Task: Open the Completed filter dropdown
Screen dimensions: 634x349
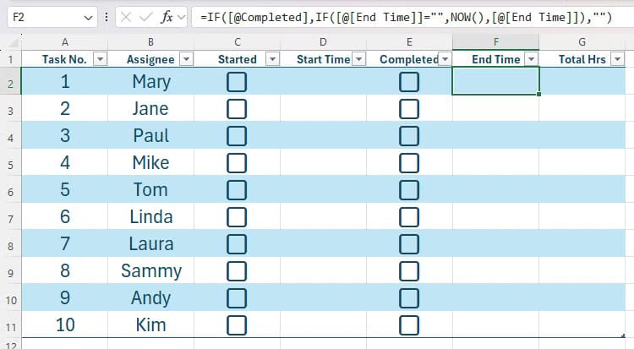Action: coord(445,59)
